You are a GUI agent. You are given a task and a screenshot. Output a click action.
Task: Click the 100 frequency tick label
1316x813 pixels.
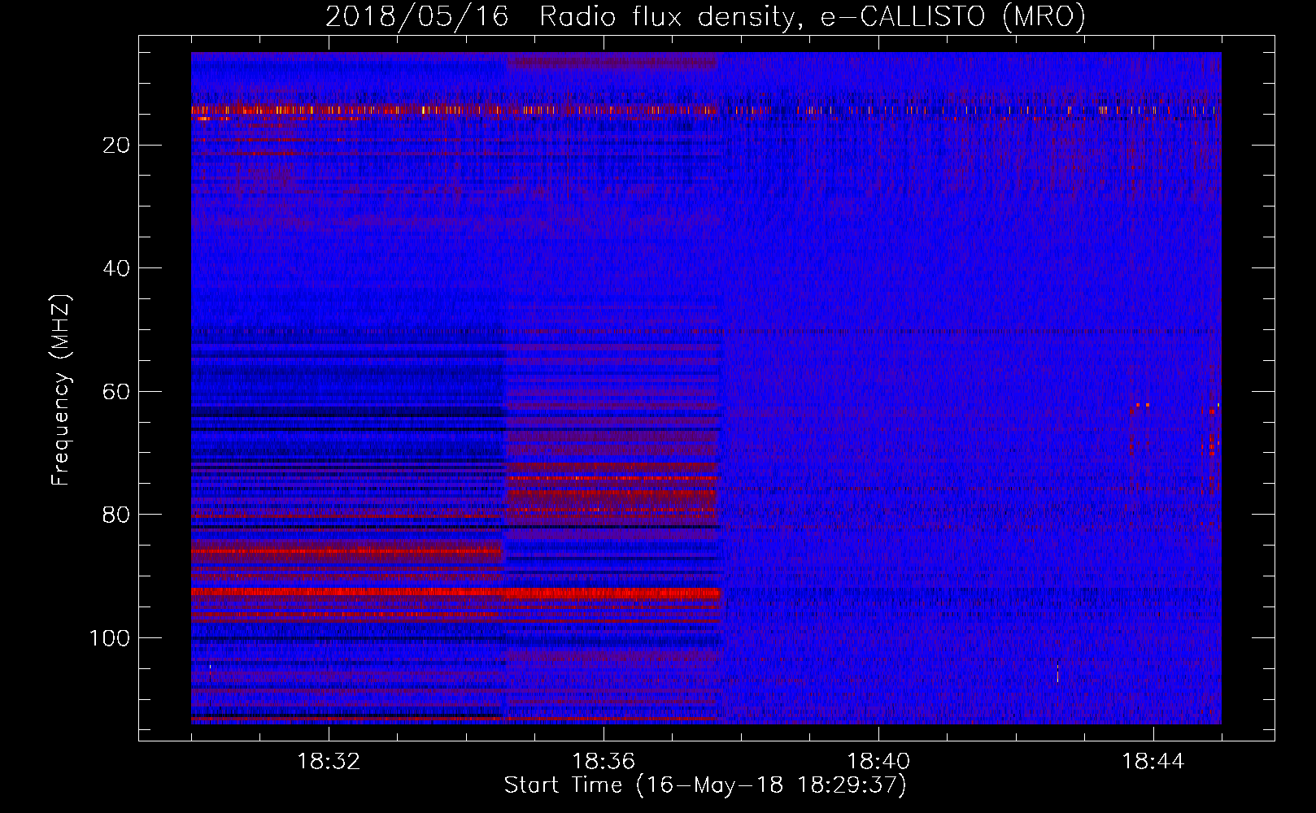tap(110, 638)
